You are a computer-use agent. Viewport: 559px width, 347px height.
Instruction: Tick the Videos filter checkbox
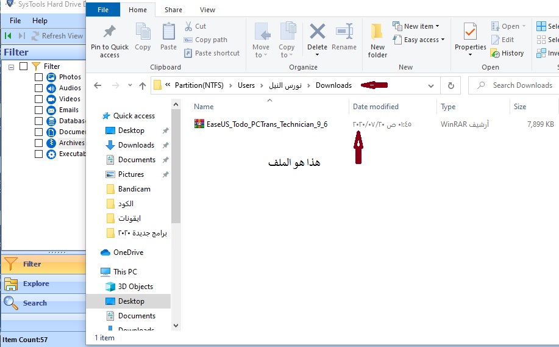coord(39,99)
